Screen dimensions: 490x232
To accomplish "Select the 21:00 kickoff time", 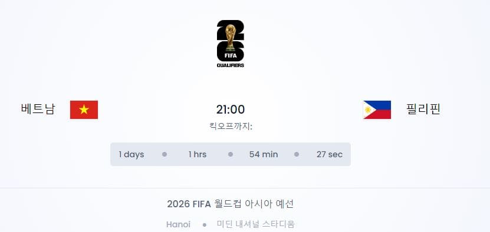I will coord(231,110).
